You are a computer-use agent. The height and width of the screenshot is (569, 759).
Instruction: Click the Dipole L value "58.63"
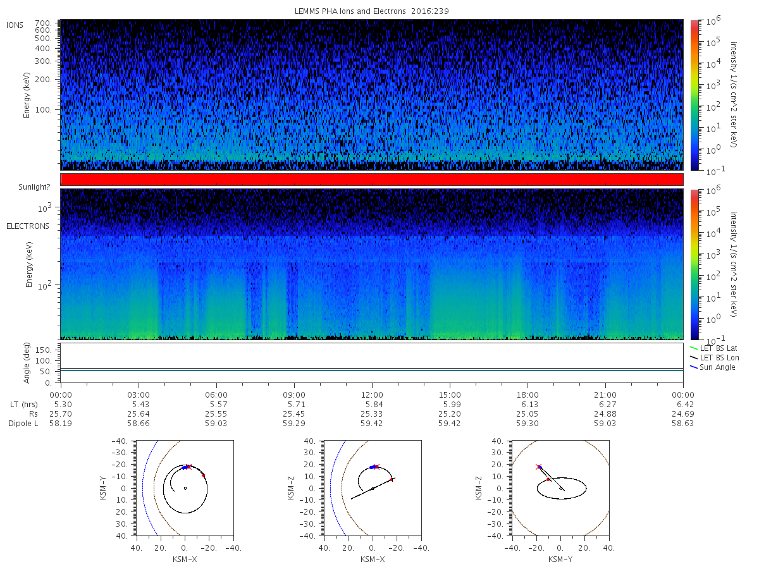tap(684, 424)
